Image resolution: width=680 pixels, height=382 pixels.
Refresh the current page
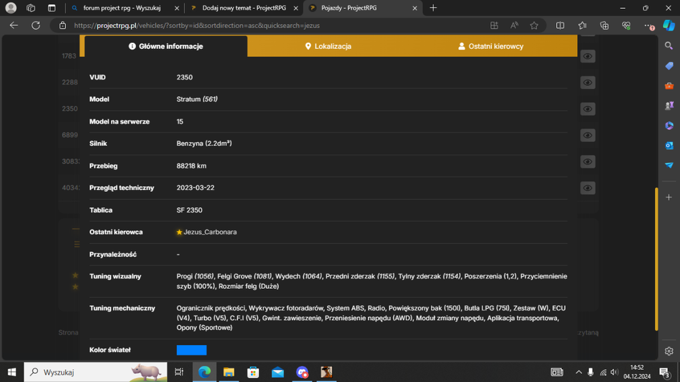pyautogui.click(x=35, y=25)
